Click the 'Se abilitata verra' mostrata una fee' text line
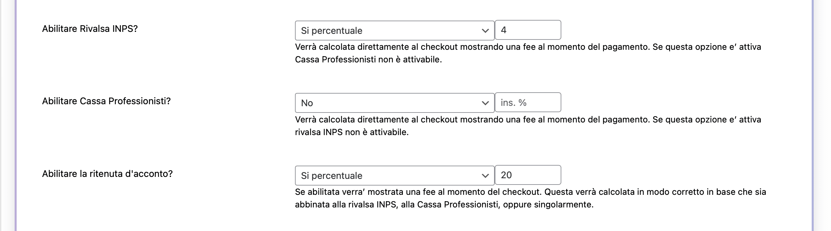This screenshot has width=831, height=231. click(x=530, y=192)
